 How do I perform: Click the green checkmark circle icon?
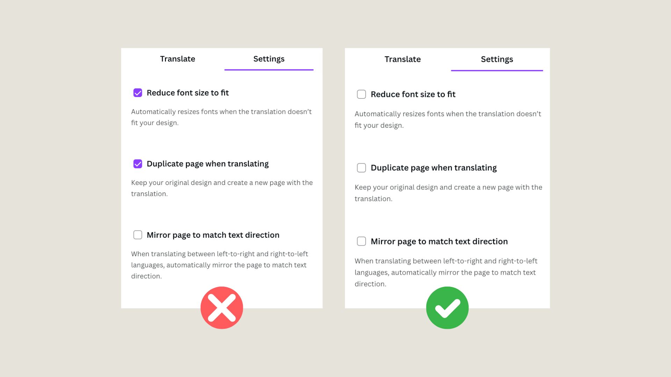447,308
